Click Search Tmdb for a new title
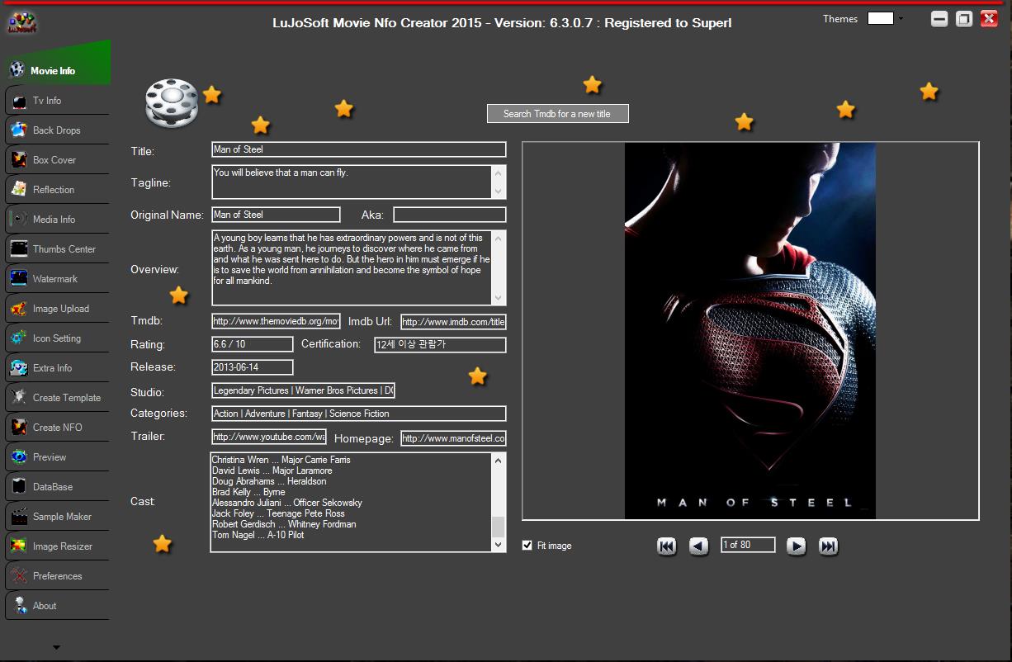This screenshot has height=662, width=1012. coord(557,114)
